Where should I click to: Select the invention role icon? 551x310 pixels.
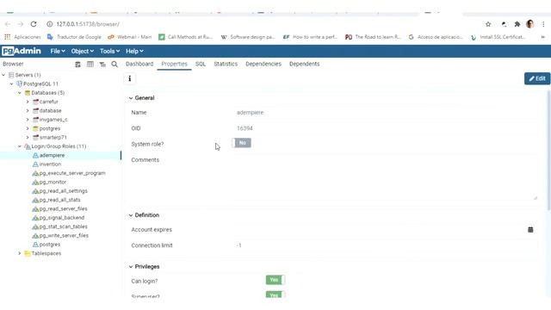(35, 164)
